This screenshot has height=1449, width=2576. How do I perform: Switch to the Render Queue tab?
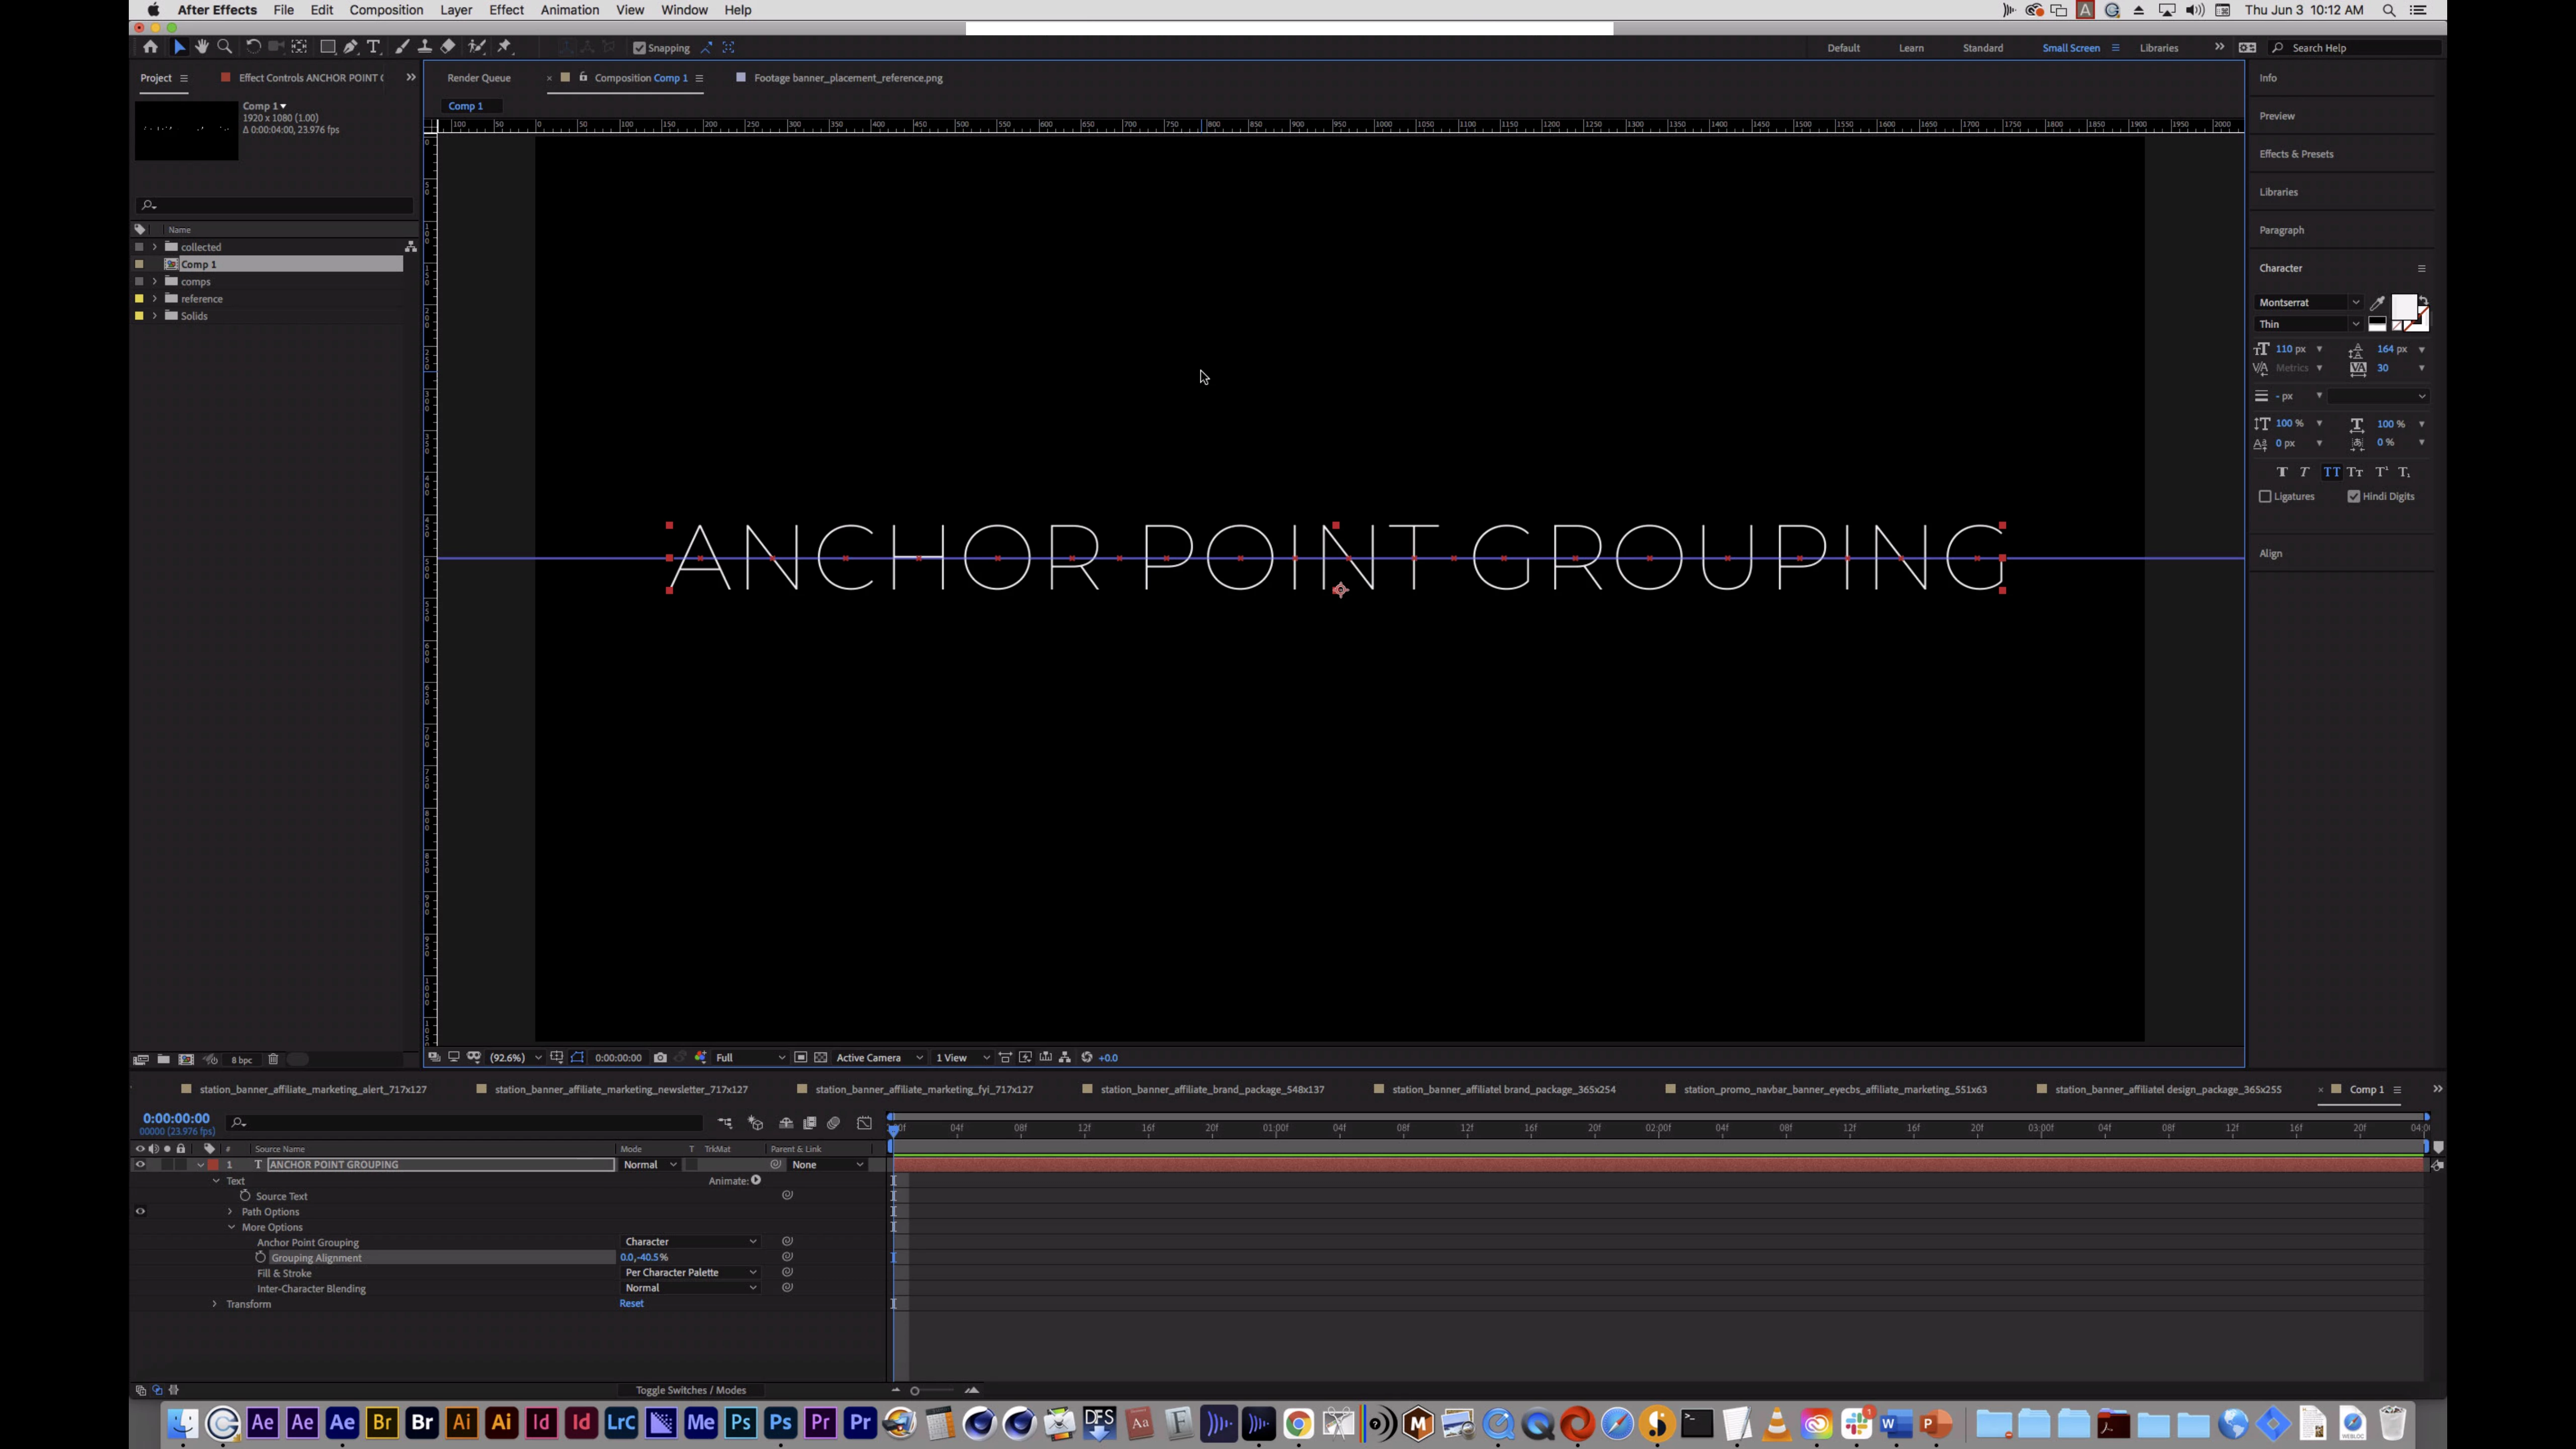pos(479,78)
